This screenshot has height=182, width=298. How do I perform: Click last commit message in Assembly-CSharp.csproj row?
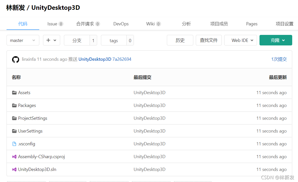(x=150, y=157)
